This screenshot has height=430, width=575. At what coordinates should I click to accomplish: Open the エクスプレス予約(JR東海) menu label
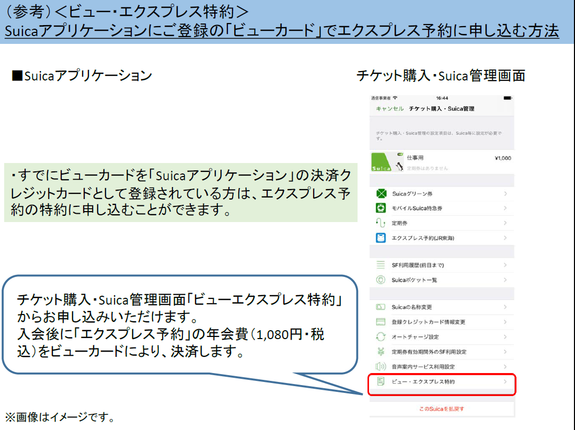(423, 238)
